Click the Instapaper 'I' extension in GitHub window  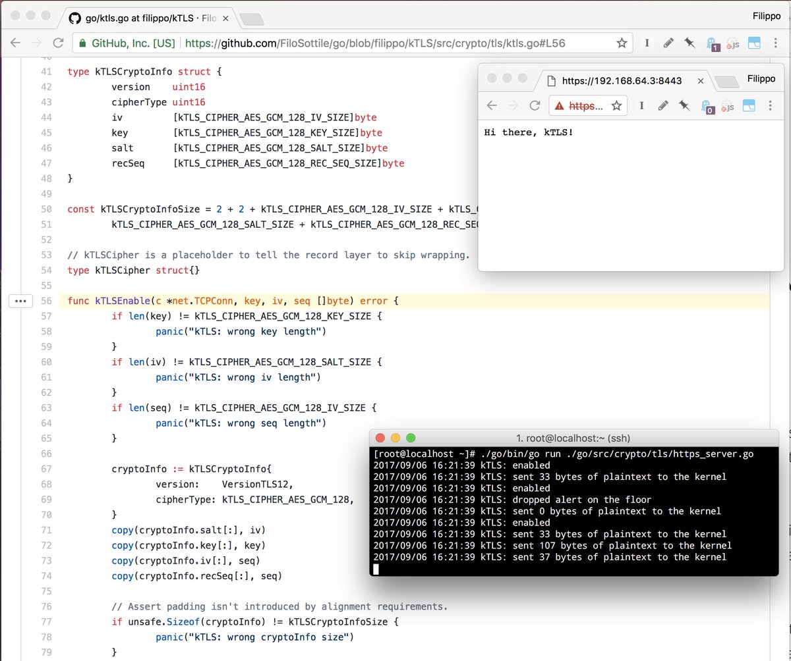647,43
